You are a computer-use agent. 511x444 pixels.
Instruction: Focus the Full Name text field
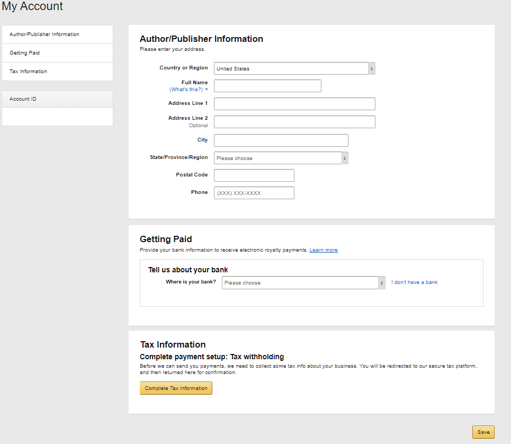[x=267, y=86]
